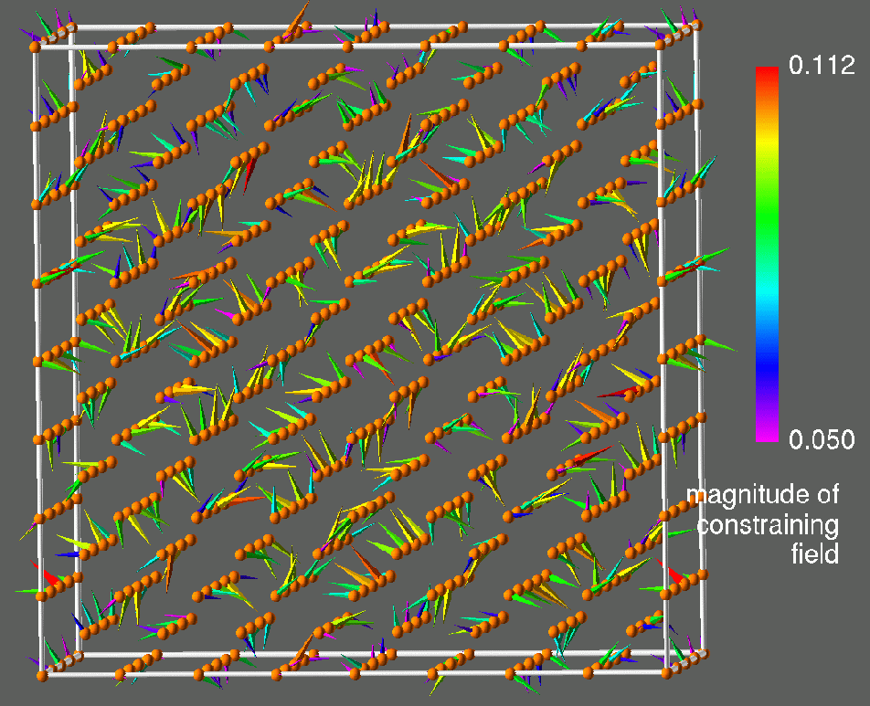Click the minimum value label 0.050
870x706 pixels.
(822, 439)
